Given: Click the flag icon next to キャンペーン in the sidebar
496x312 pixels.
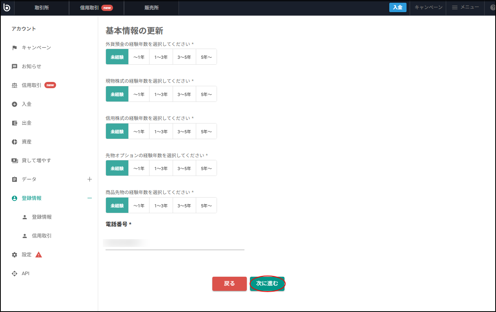Looking at the screenshot, I should (15, 48).
